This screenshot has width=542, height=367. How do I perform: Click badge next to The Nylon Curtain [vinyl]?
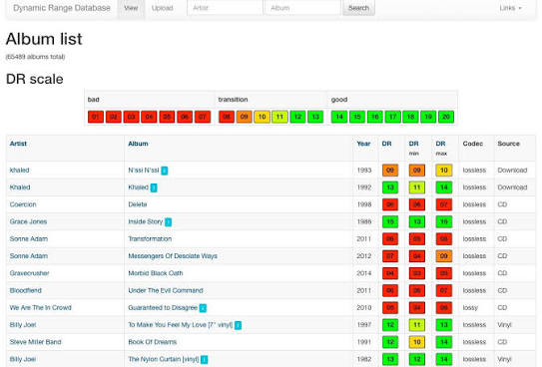coord(205,360)
